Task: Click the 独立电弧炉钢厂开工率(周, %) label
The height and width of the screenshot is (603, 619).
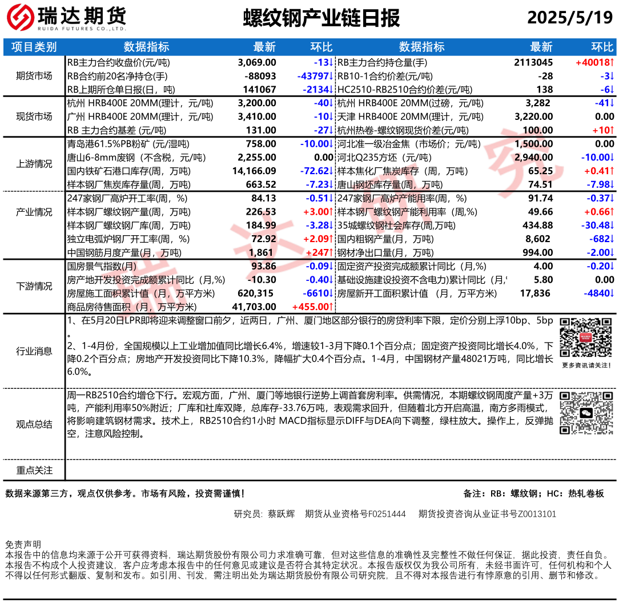Action: pos(128,239)
